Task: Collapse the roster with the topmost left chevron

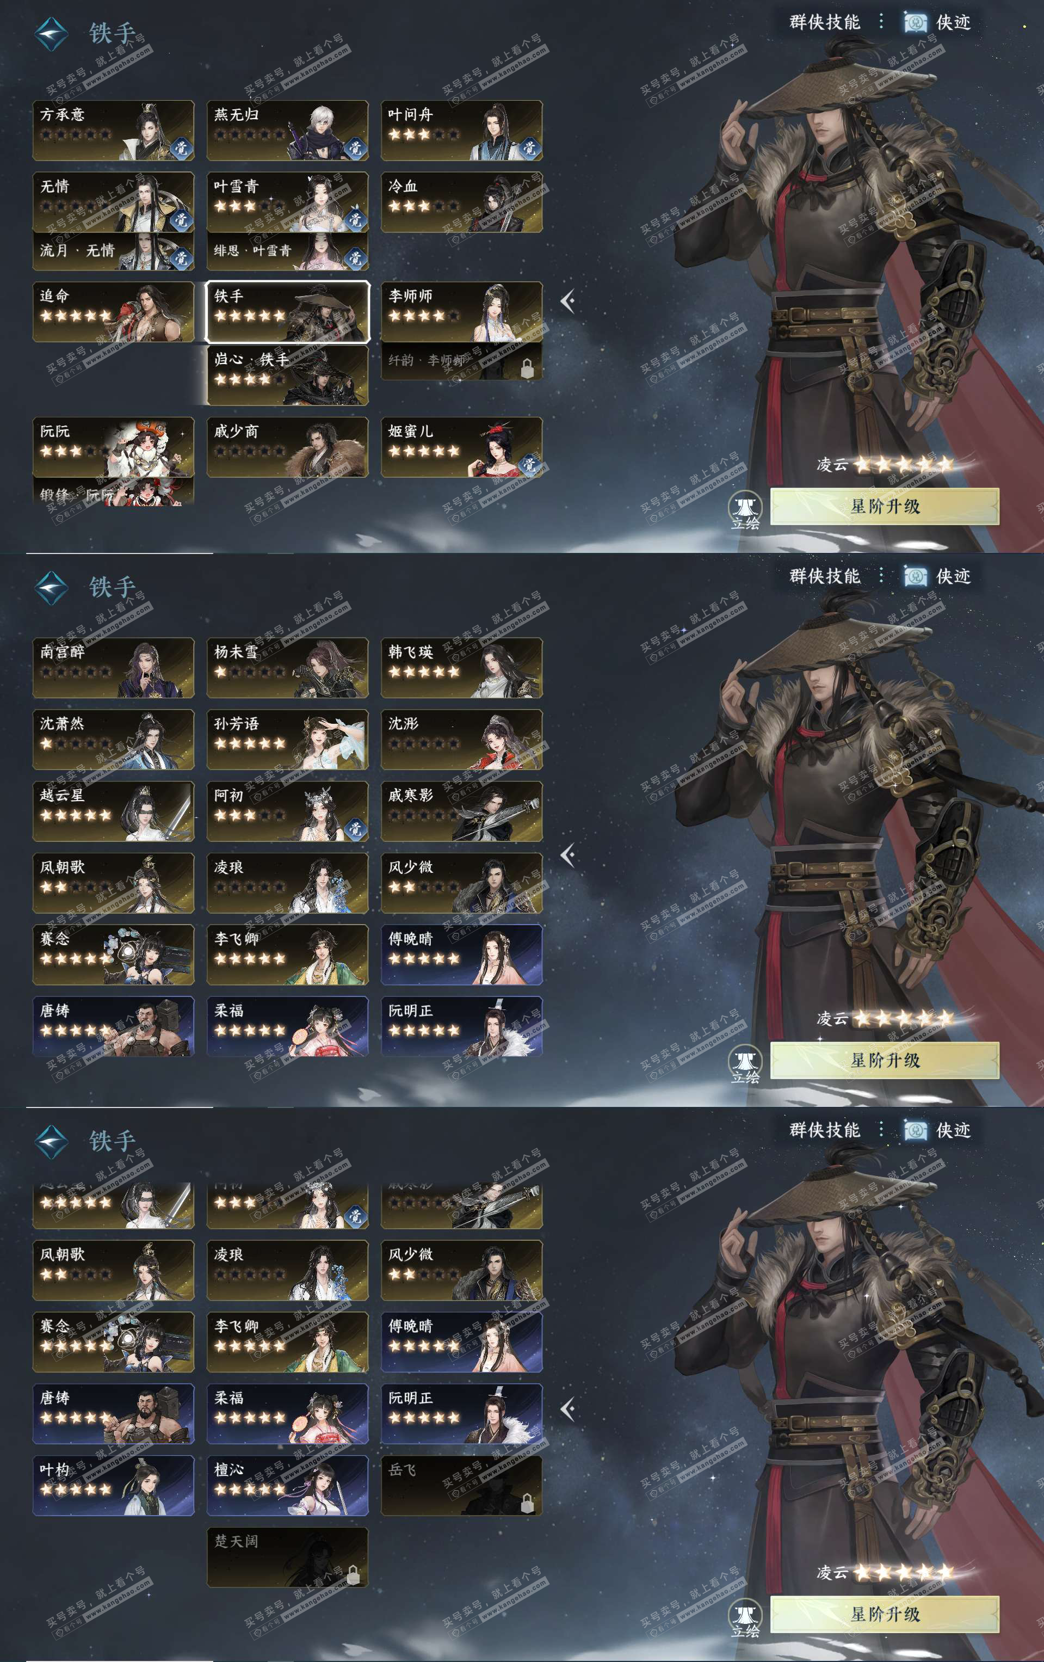Action: click(568, 301)
